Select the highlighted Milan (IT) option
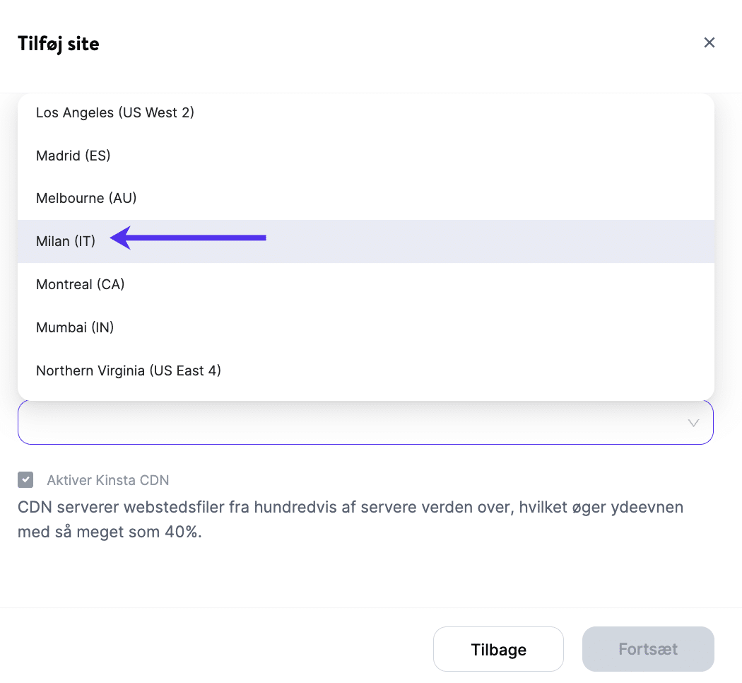Image resolution: width=742 pixels, height=683 pixels. tap(66, 242)
